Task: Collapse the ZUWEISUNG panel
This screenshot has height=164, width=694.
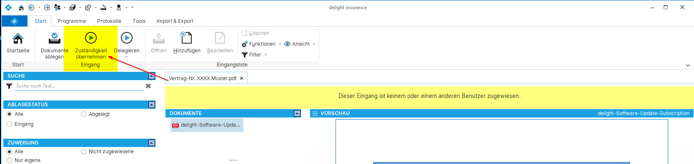Action: click(152, 143)
